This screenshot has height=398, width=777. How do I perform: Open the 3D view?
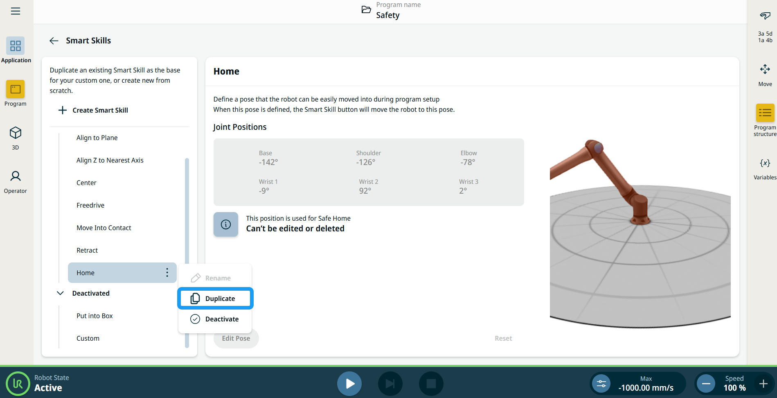pyautogui.click(x=16, y=138)
